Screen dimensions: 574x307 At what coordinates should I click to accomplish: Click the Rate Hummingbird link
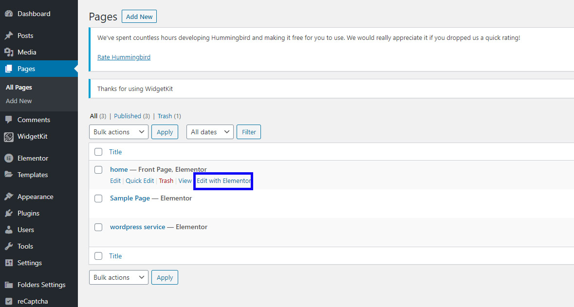[x=124, y=57]
